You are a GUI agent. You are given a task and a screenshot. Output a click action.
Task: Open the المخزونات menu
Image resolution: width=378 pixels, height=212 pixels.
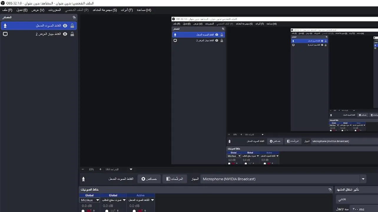[x=55, y=10]
